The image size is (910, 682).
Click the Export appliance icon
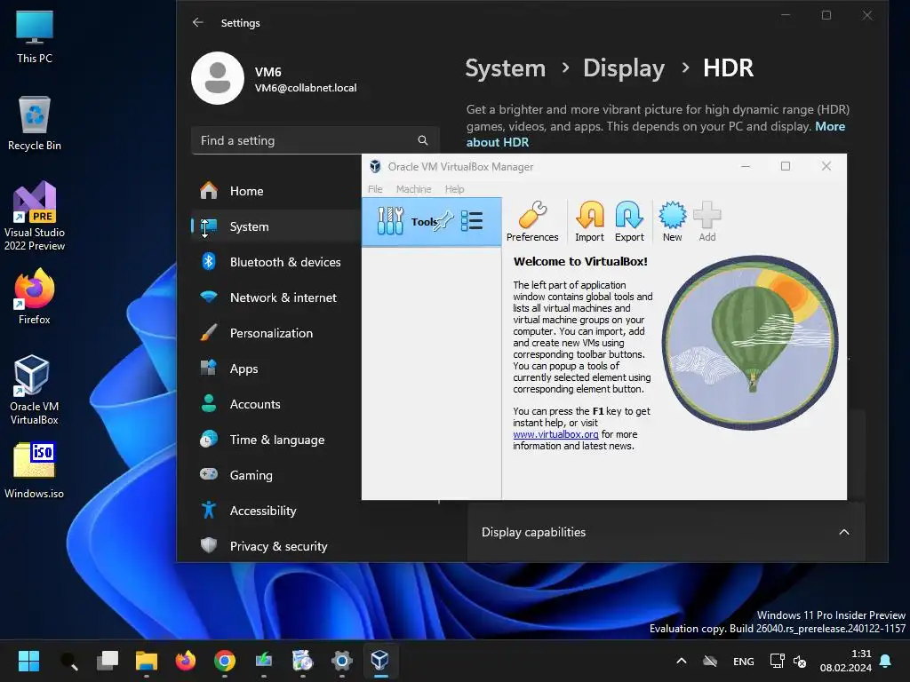(629, 221)
